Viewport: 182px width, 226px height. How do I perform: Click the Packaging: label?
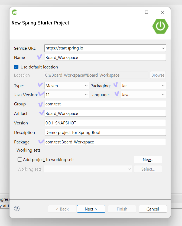[x=100, y=86]
